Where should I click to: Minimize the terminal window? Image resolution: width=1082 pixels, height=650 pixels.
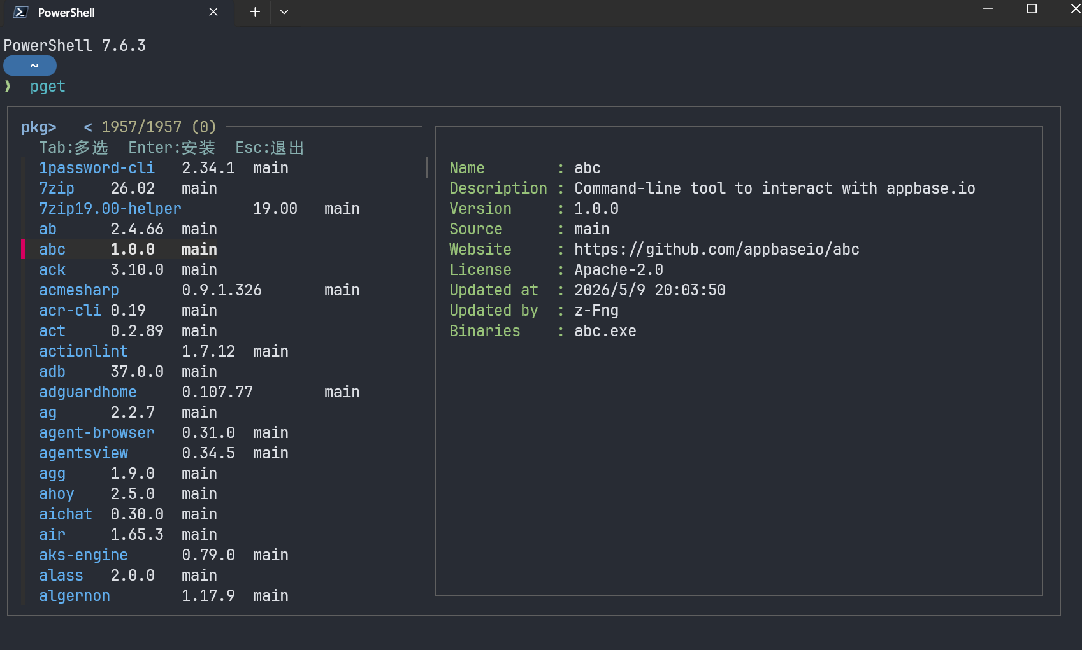click(988, 9)
